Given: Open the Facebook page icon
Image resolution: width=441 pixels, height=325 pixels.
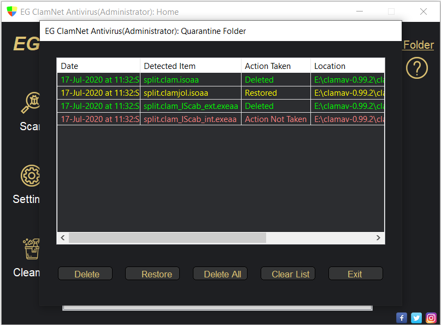Looking at the screenshot, I should click(x=402, y=318).
